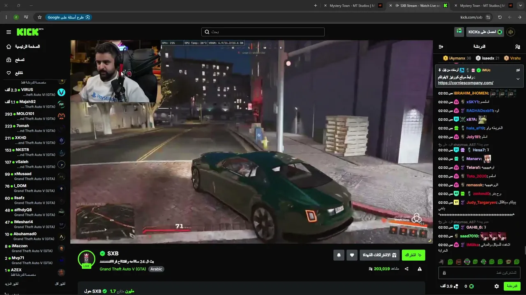Open the green gift box rewards icon

[x=459, y=32]
